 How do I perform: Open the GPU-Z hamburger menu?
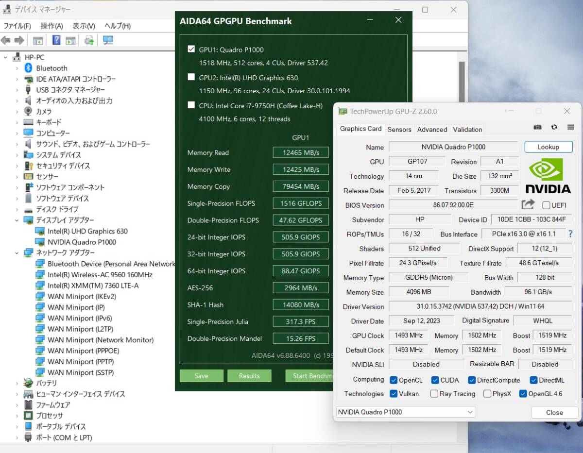point(570,127)
